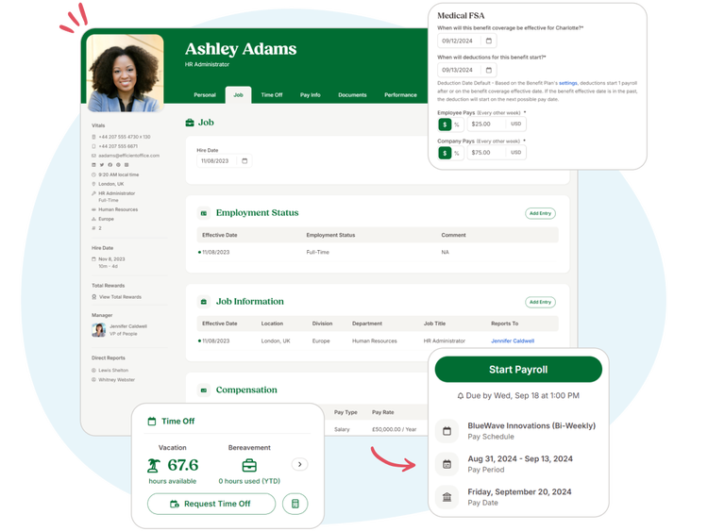
Task: Click the Pay Date bank icon
Action: [x=447, y=497]
